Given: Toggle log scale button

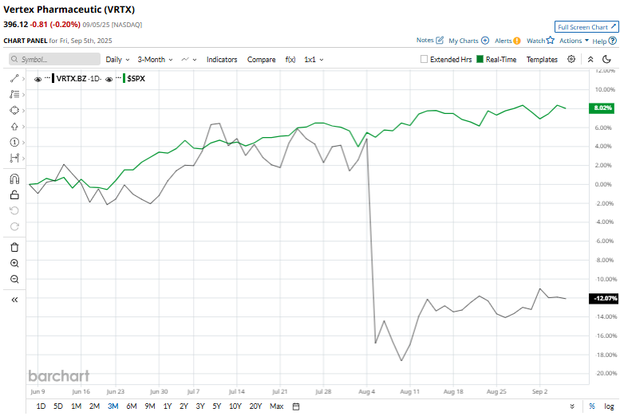Looking at the screenshot, I should tap(609, 406).
